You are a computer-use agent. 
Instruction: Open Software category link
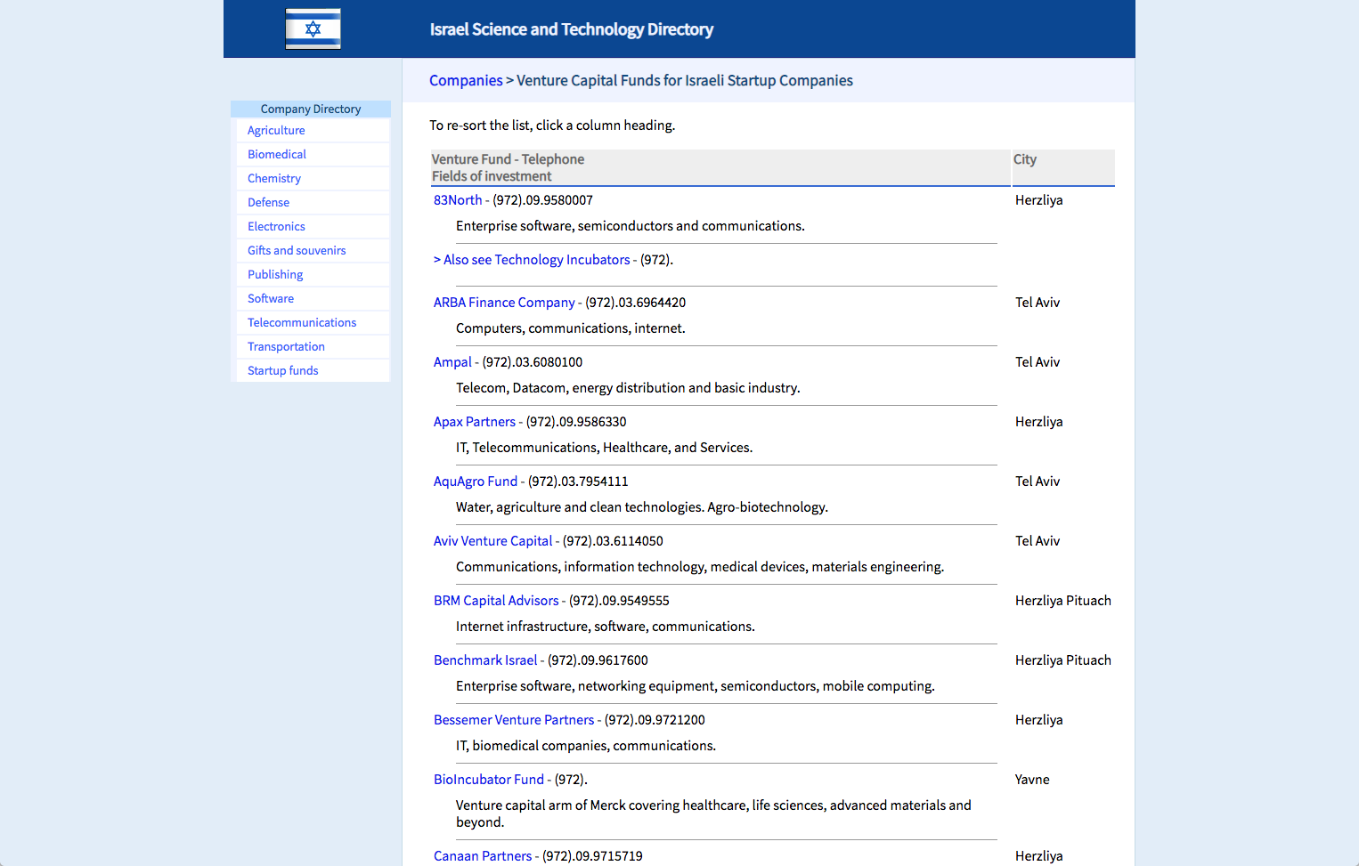pos(271,298)
